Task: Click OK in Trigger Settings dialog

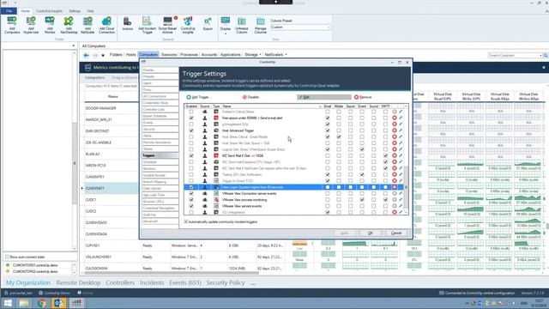Action: [x=370, y=233]
